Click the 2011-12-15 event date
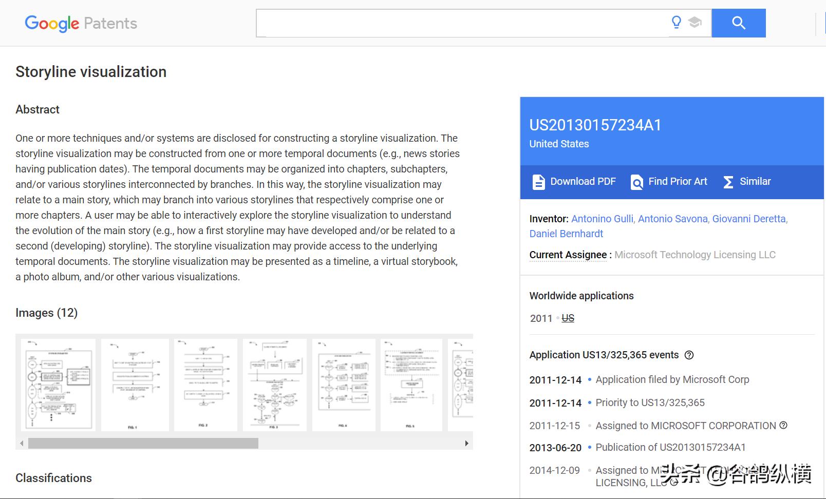Viewport: 826px width, 499px height. 555,426
